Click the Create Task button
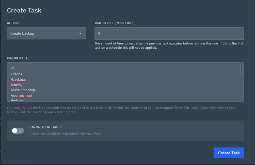 [229, 153]
